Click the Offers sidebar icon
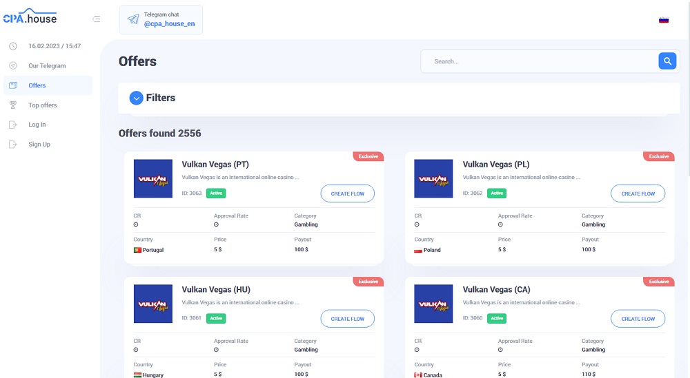 13,85
